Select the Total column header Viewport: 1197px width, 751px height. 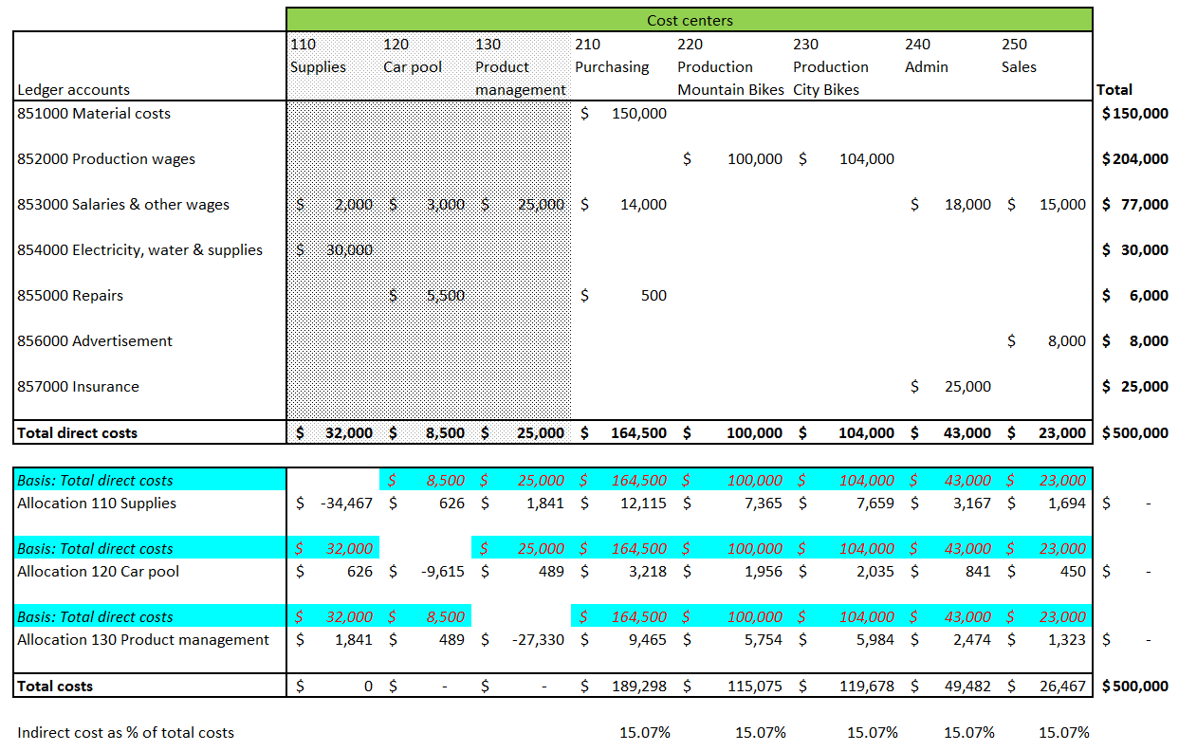(x=1114, y=90)
